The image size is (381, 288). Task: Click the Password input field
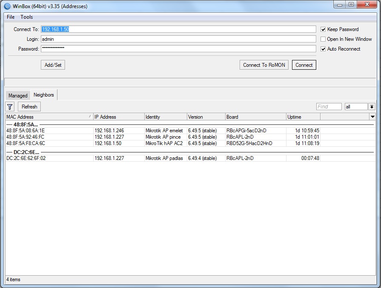click(178, 49)
